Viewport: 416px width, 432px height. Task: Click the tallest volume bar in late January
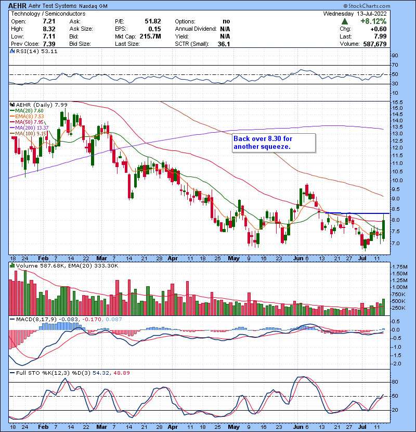click(x=25, y=293)
